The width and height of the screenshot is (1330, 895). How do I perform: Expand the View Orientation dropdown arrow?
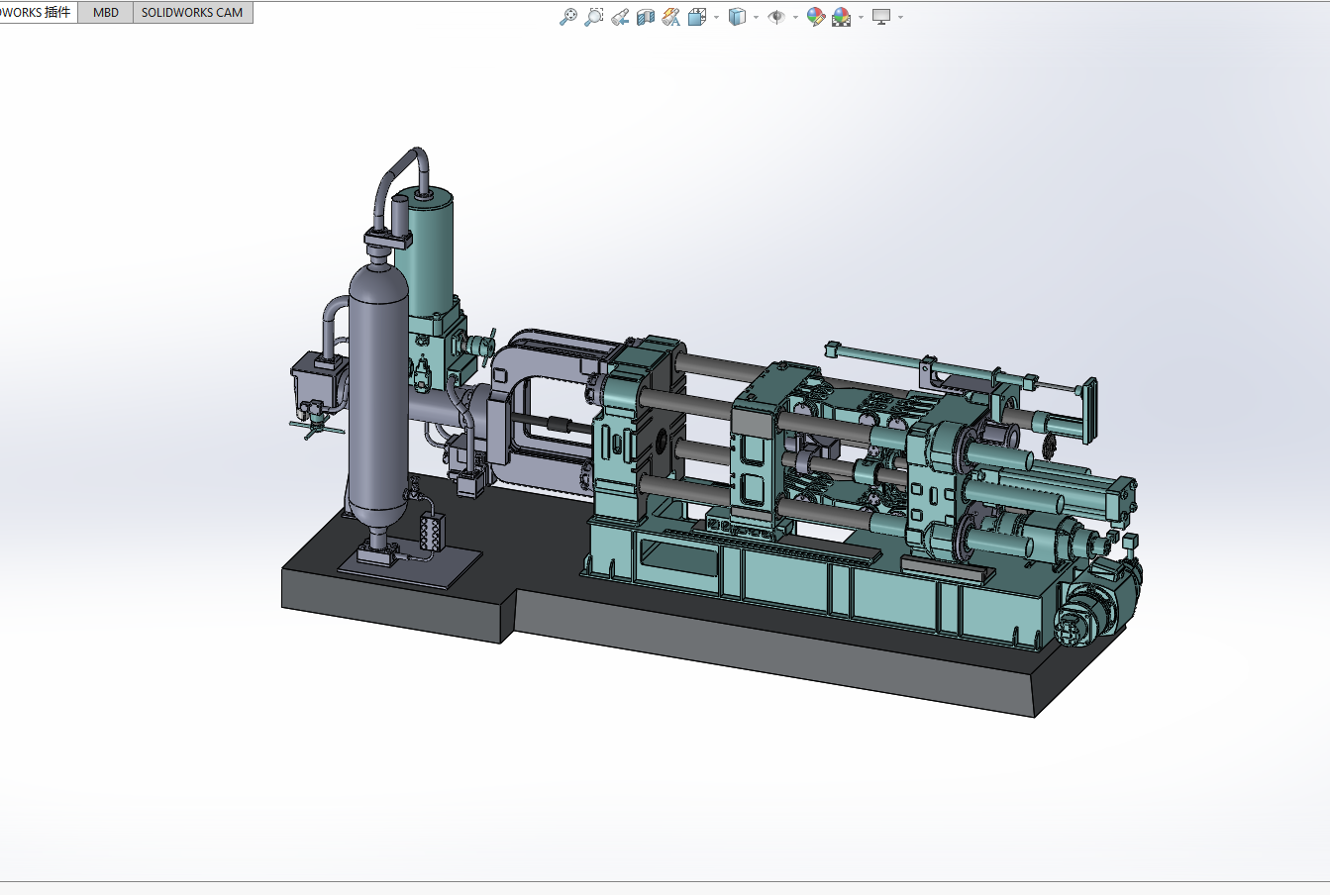tap(716, 17)
